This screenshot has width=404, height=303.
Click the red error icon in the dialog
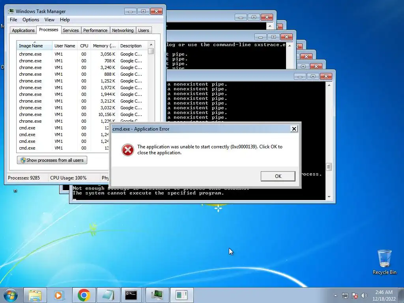coord(128,150)
